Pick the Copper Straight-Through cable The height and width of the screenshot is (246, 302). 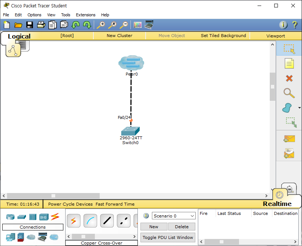(107, 220)
